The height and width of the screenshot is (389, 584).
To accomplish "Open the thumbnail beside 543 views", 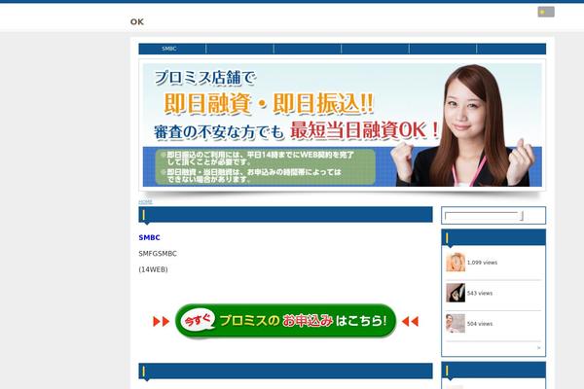I will [x=456, y=293].
